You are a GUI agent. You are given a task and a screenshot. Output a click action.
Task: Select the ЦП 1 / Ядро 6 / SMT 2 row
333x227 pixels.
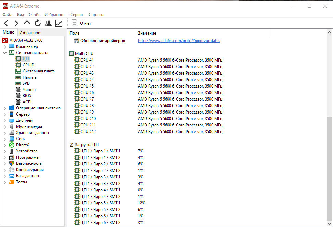pos(109,222)
